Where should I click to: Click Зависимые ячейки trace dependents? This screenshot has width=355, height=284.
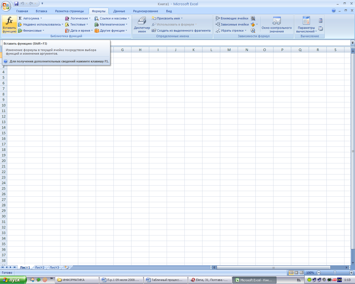tap(232, 24)
